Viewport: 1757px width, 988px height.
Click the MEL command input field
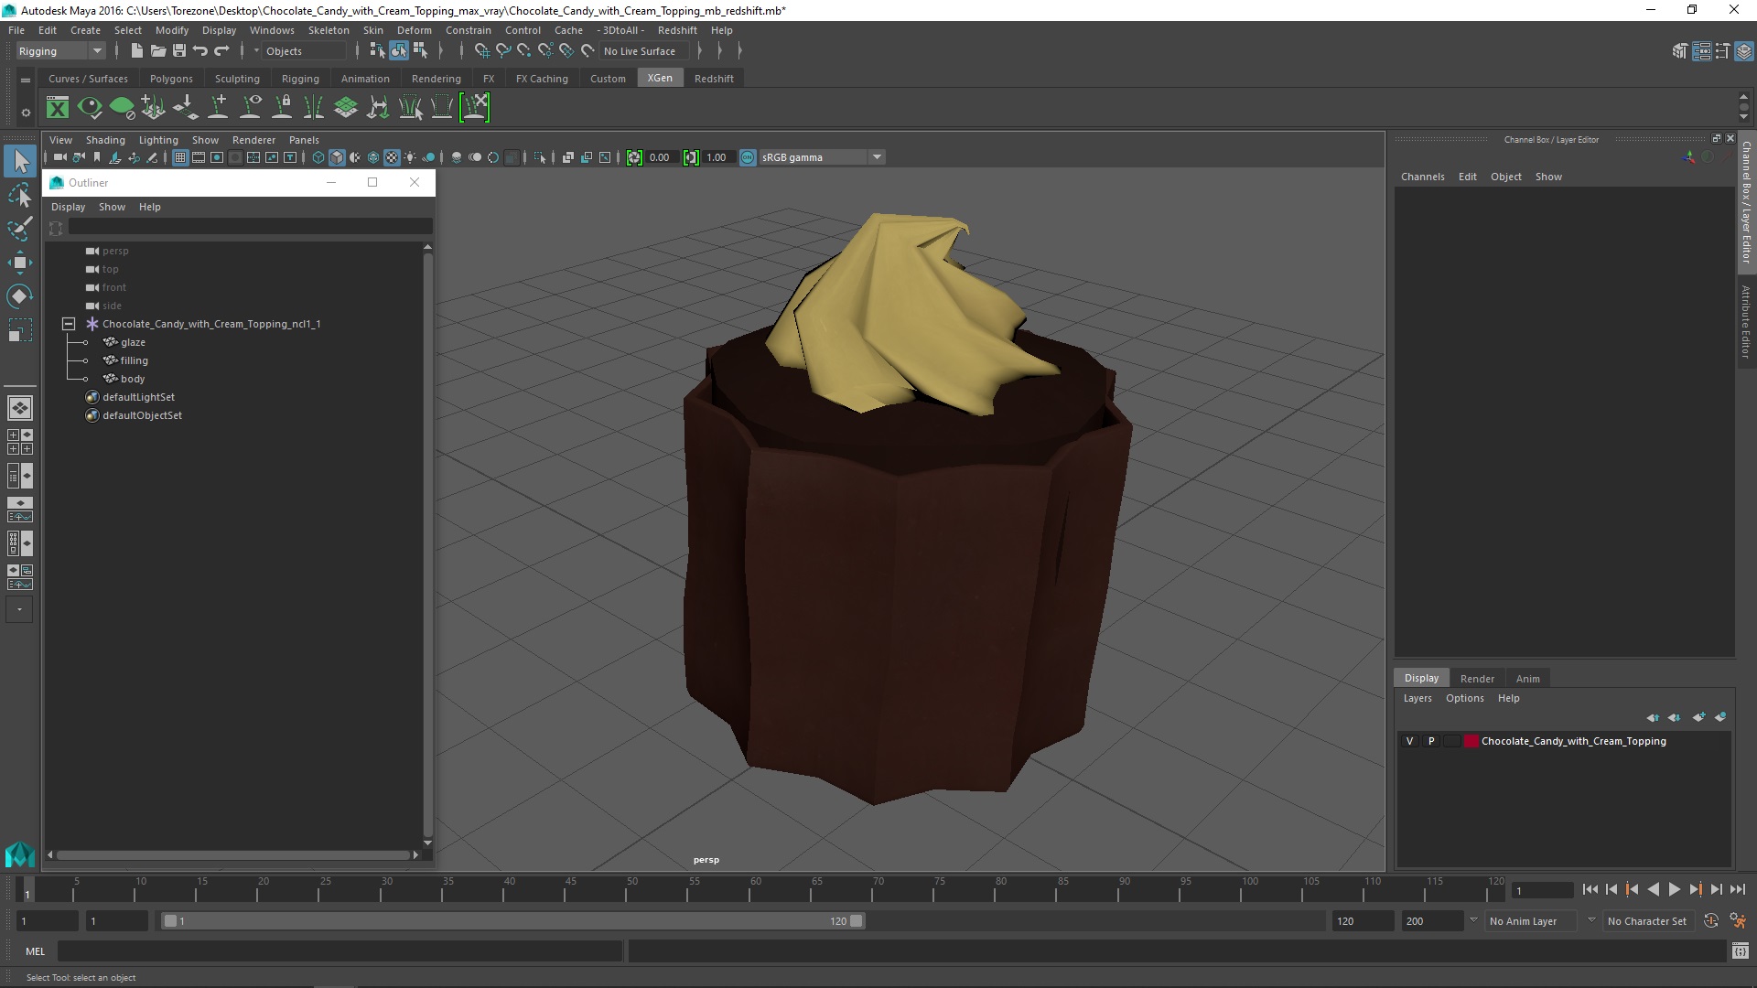click(340, 951)
